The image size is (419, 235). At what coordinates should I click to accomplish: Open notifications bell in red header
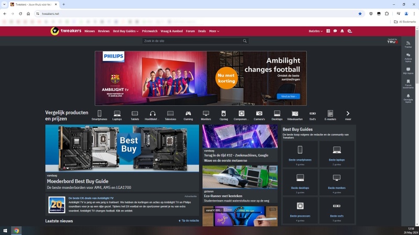tap(342, 31)
